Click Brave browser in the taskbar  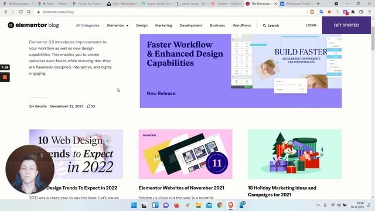coord(230,205)
